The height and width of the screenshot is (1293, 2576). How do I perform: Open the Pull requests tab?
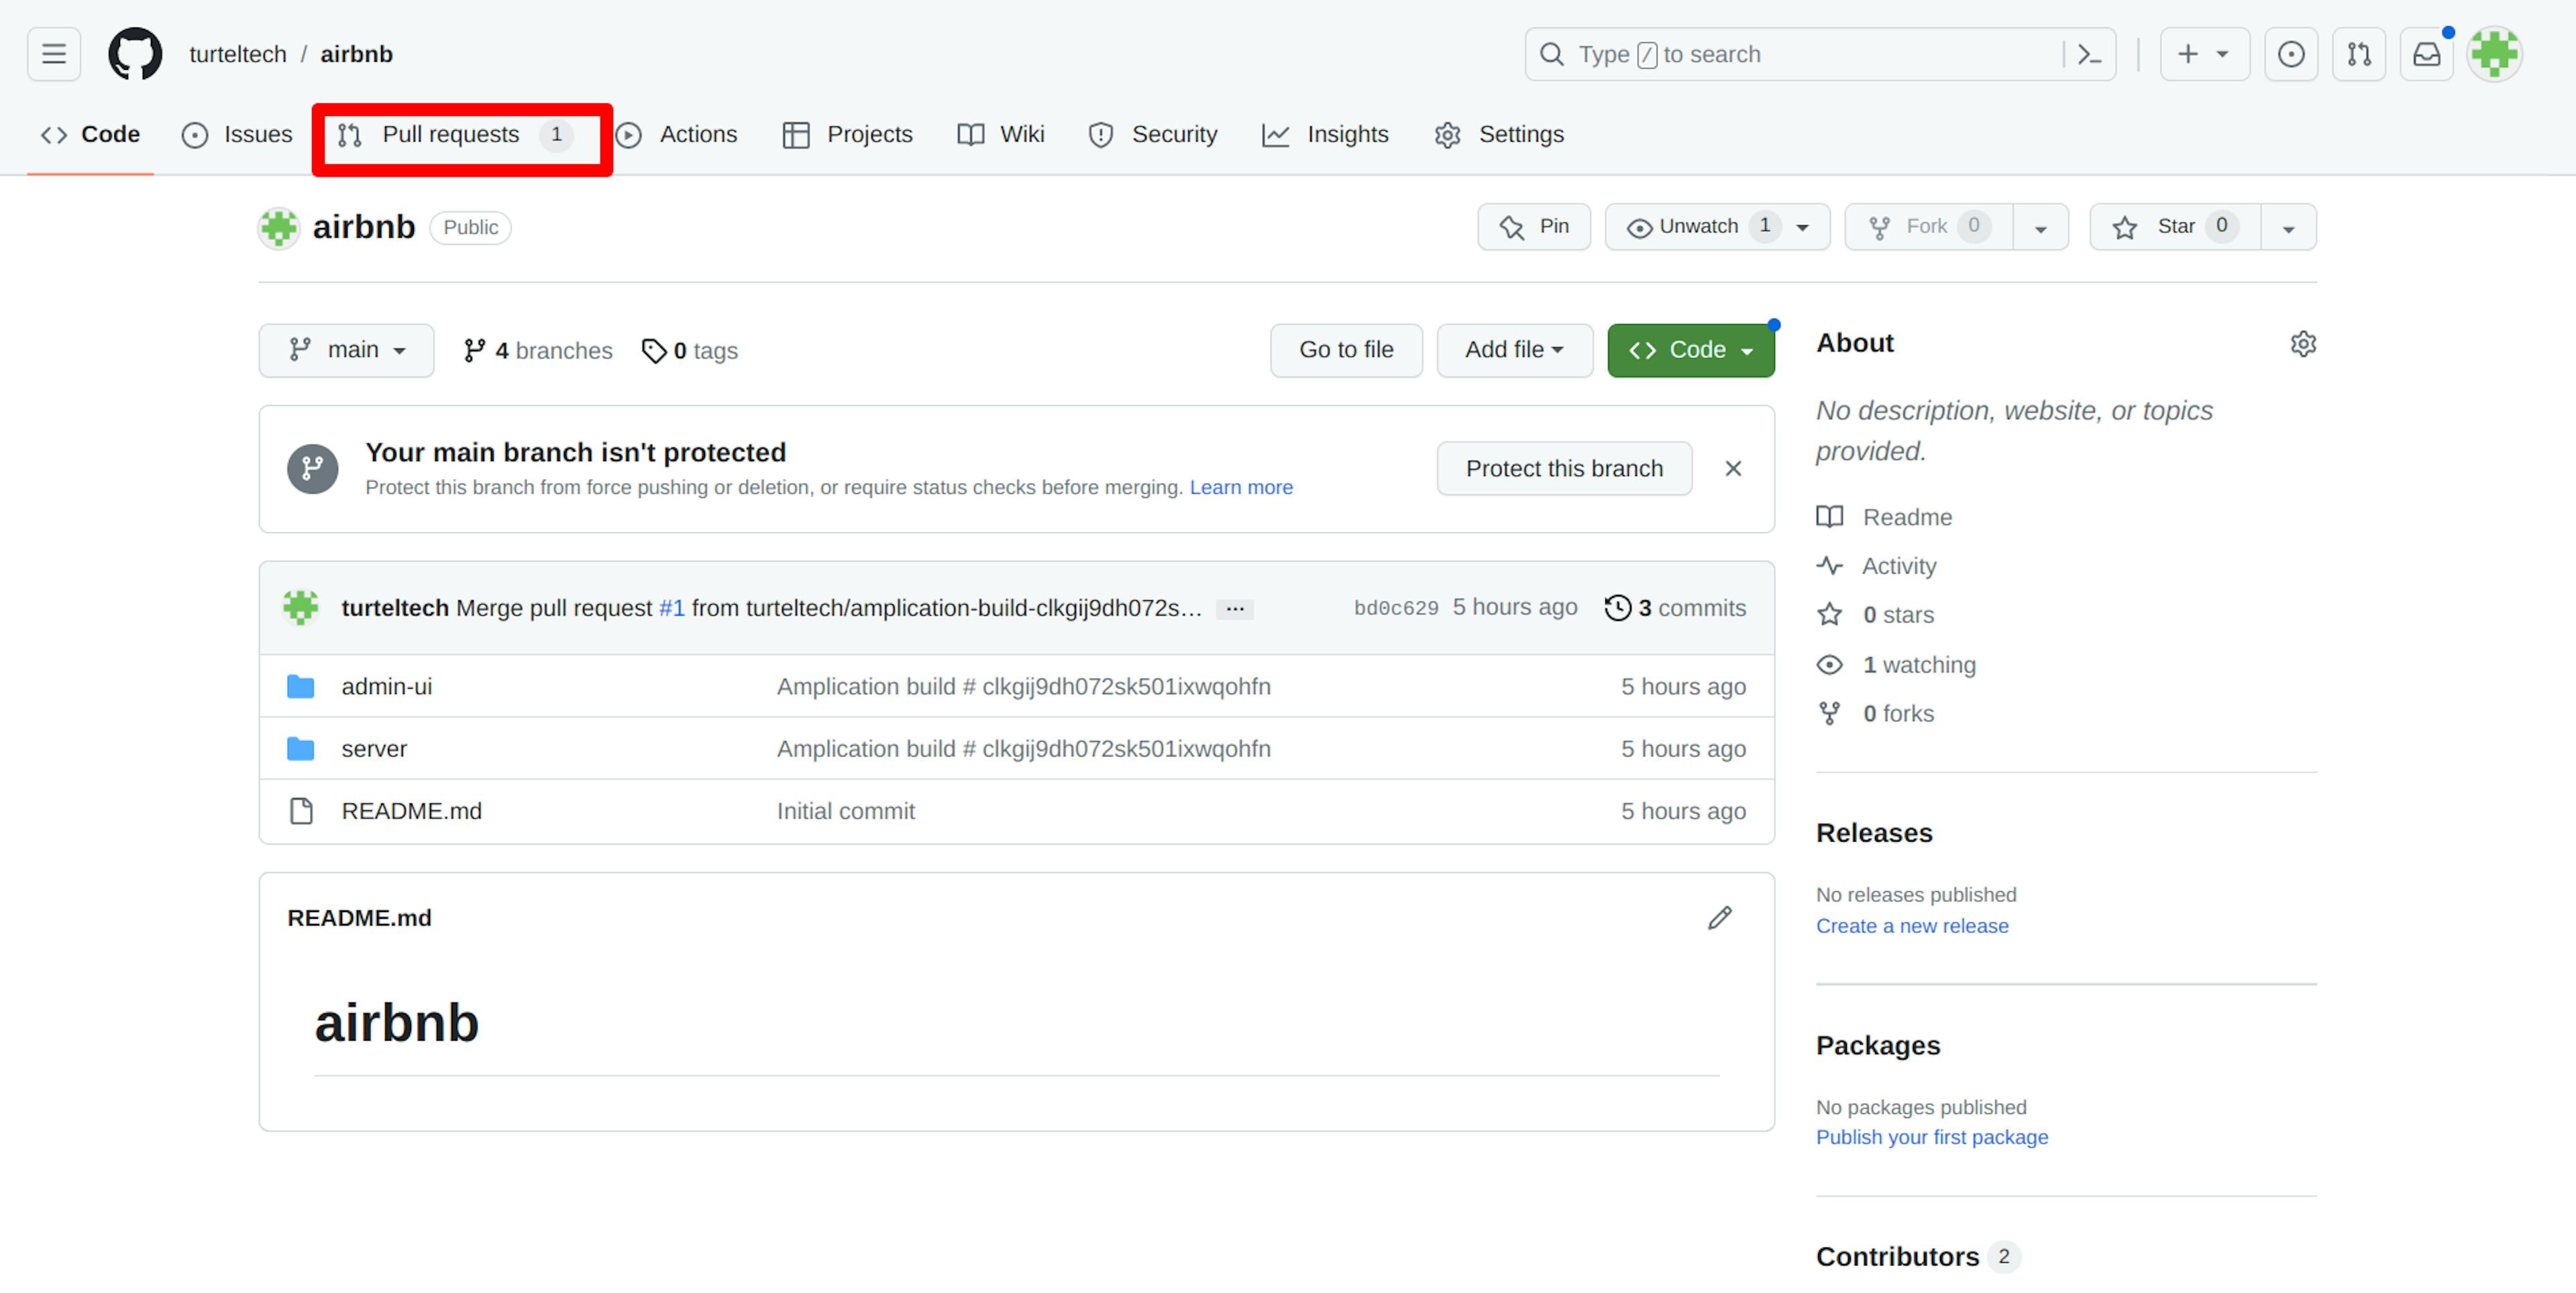(455, 135)
